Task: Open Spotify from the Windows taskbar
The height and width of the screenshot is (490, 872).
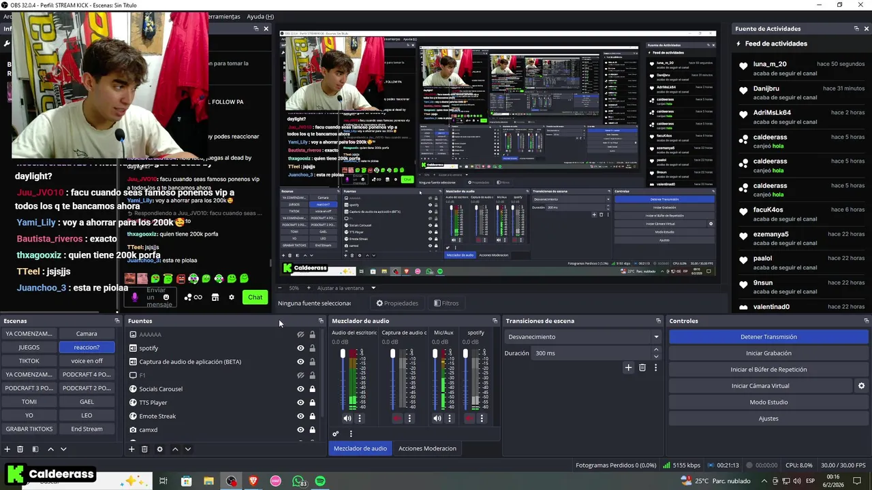Action: (x=320, y=481)
